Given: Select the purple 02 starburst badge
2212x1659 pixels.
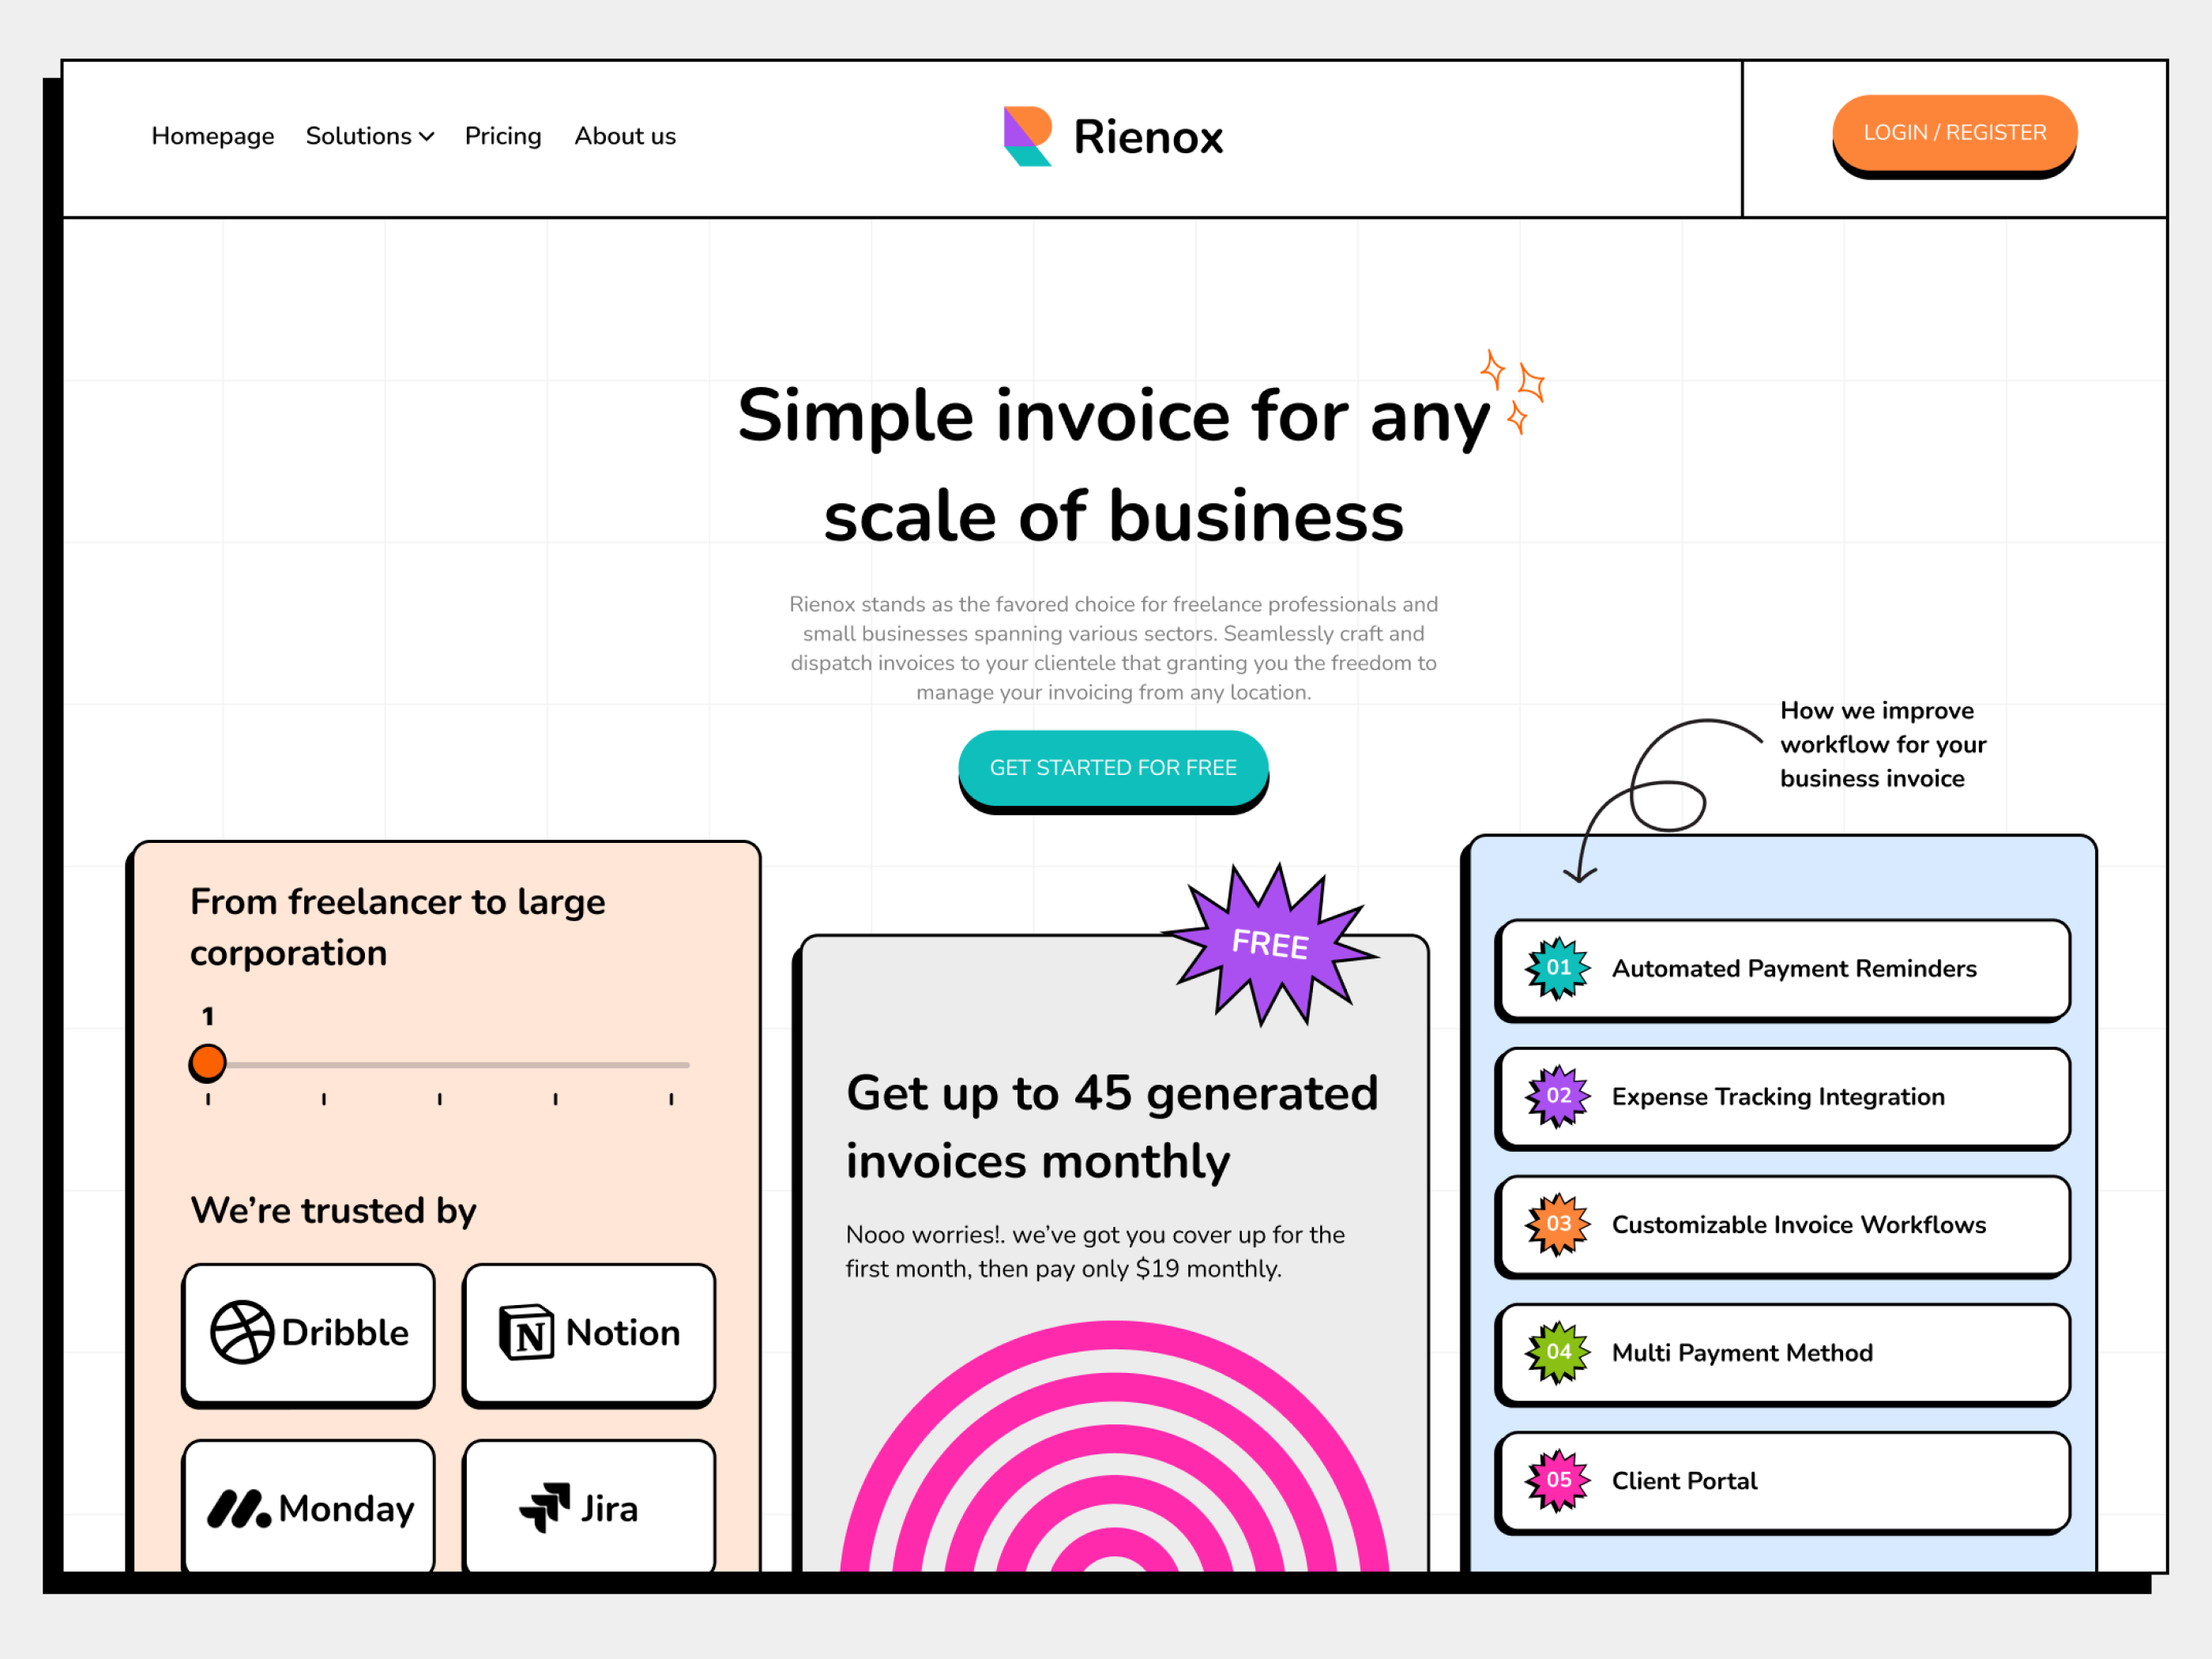Looking at the screenshot, I should (1558, 1096).
